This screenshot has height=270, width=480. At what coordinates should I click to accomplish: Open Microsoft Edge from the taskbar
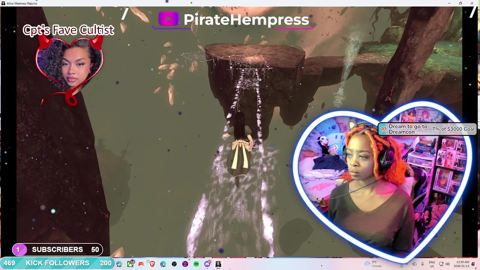point(119,264)
